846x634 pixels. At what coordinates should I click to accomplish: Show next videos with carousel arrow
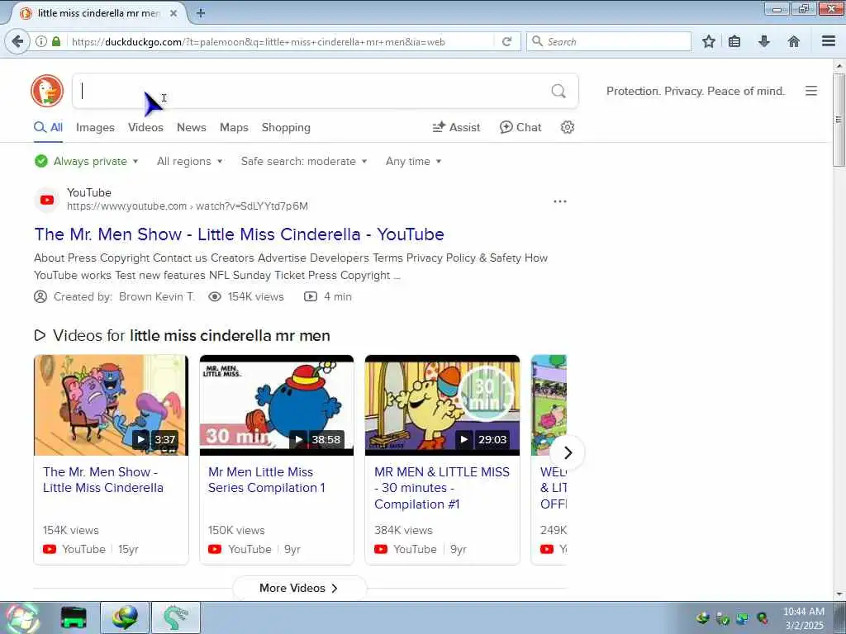[x=568, y=453]
